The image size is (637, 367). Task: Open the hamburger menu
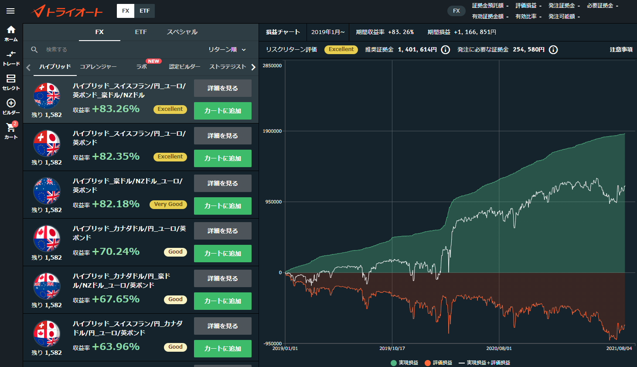click(x=10, y=11)
